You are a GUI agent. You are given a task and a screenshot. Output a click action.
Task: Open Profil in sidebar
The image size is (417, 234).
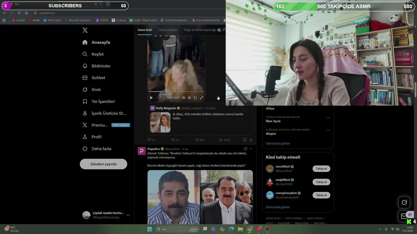click(x=92, y=137)
